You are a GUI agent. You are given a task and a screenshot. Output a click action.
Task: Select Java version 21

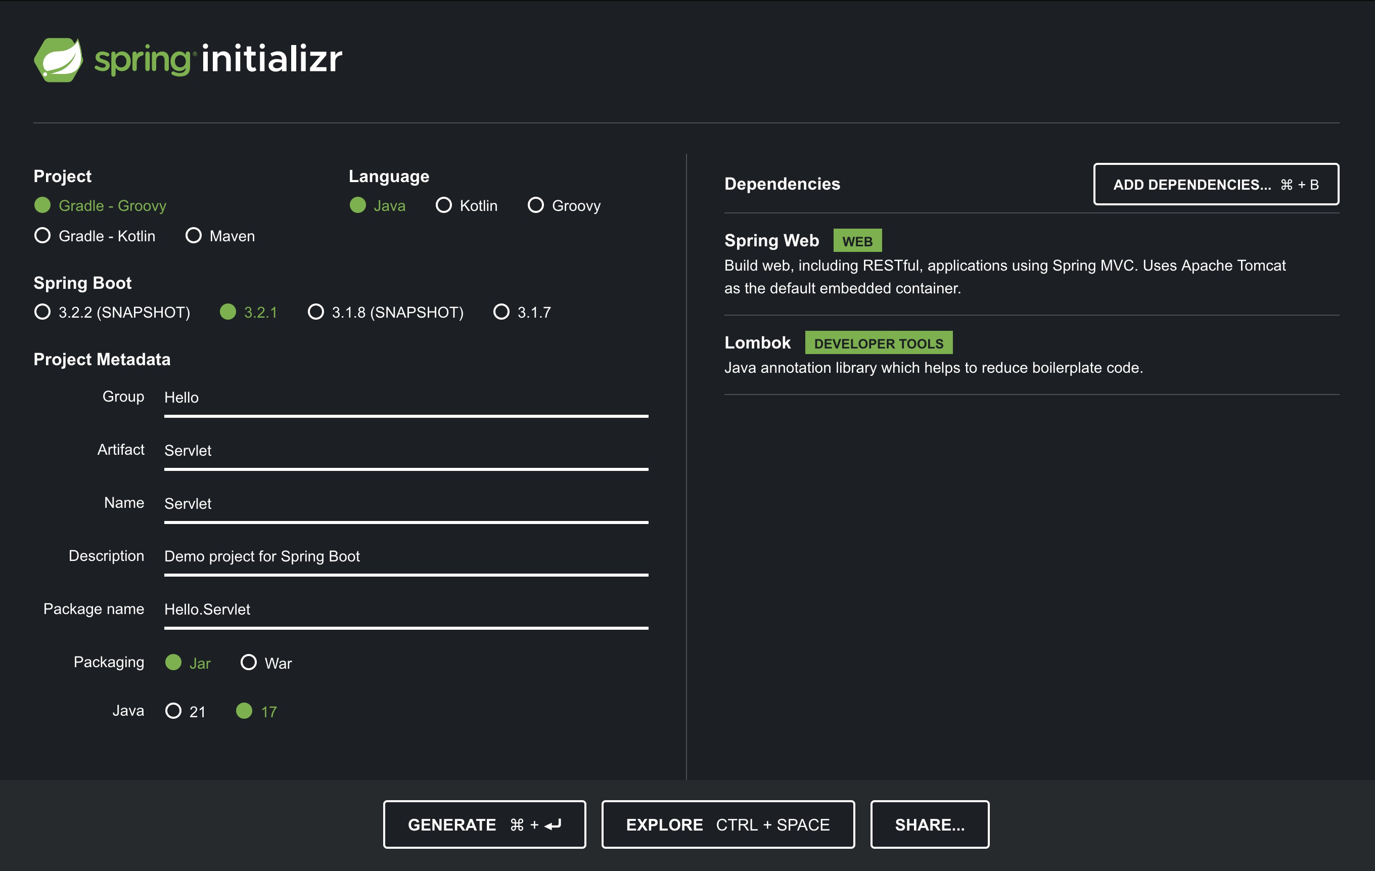(x=173, y=711)
